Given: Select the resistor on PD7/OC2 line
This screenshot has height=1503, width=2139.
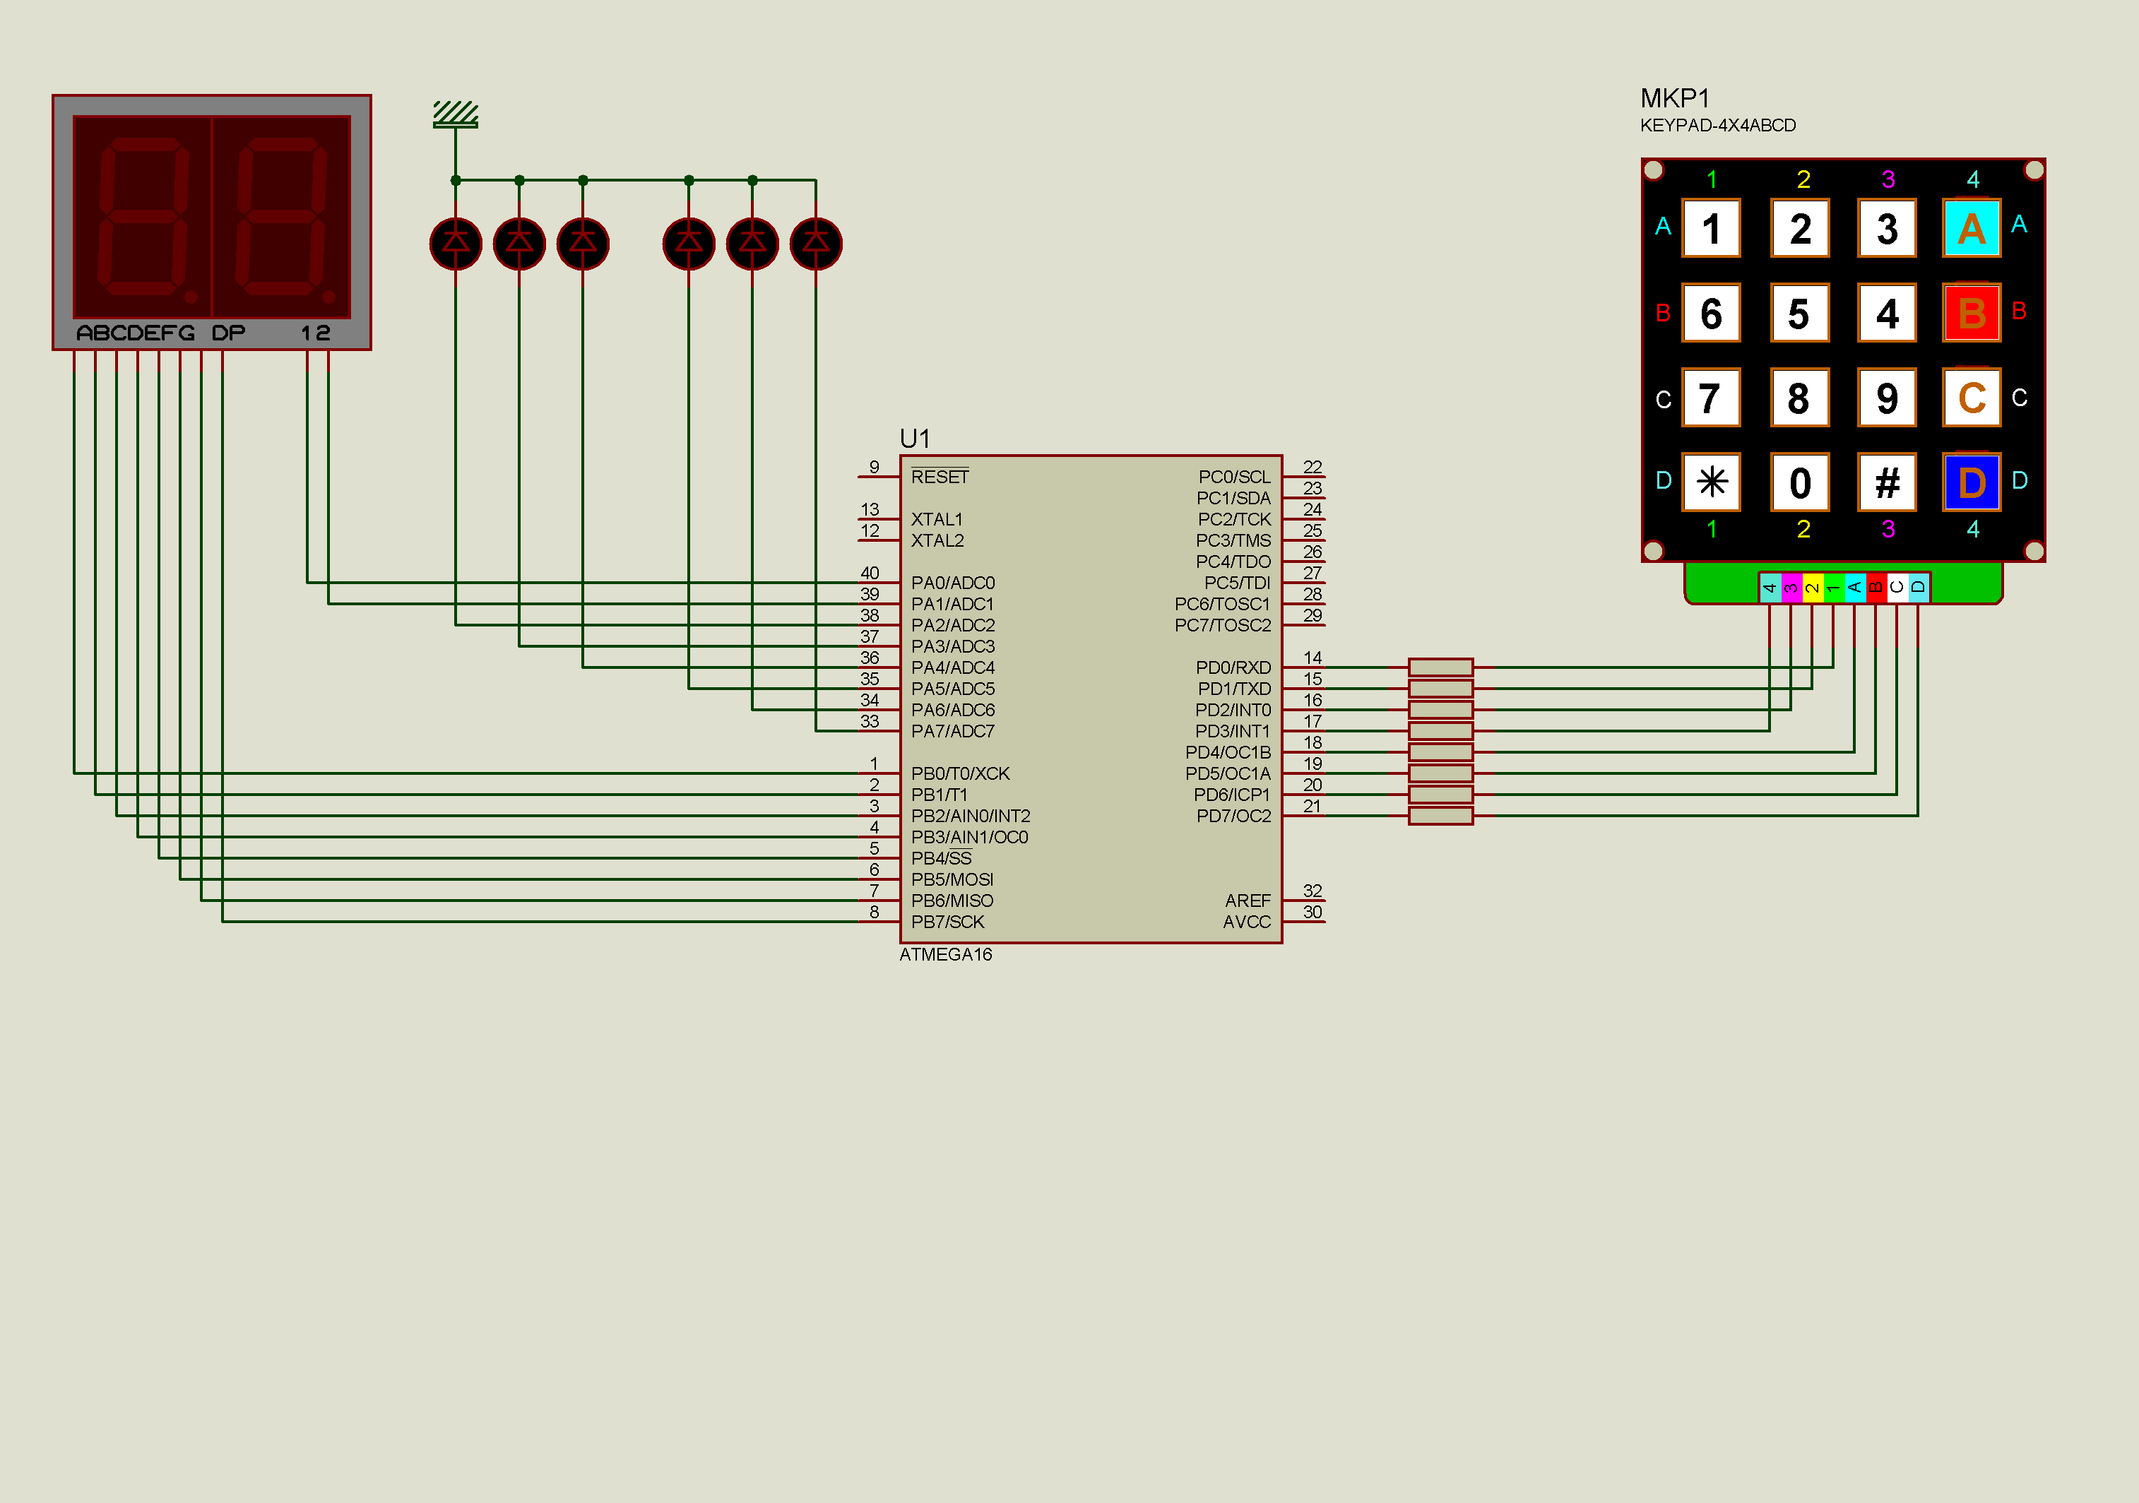Looking at the screenshot, I should pos(1440,816).
